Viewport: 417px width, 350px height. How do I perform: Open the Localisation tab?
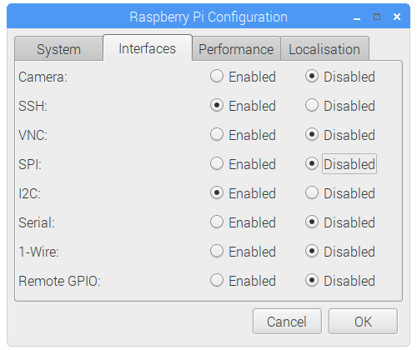(x=324, y=49)
